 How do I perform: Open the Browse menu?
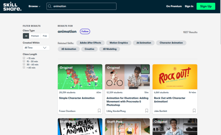click(x=35, y=6)
